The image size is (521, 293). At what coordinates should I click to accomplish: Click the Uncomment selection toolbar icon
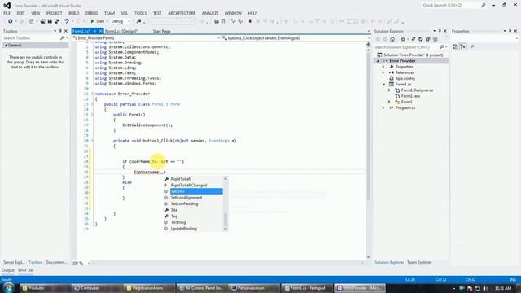[240, 21]
